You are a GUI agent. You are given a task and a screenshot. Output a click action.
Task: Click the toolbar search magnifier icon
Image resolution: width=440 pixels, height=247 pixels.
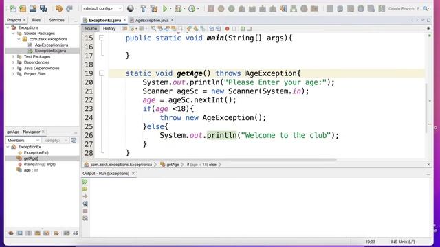point(426,9)
